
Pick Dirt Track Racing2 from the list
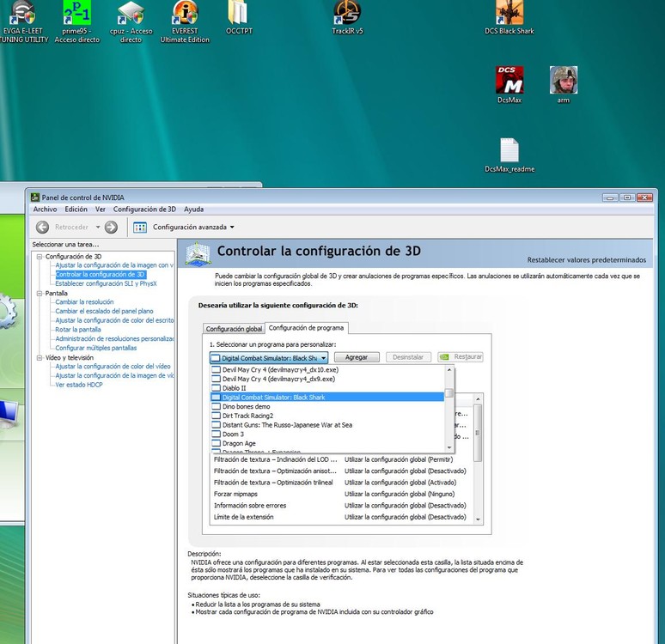tap(327, 416)
